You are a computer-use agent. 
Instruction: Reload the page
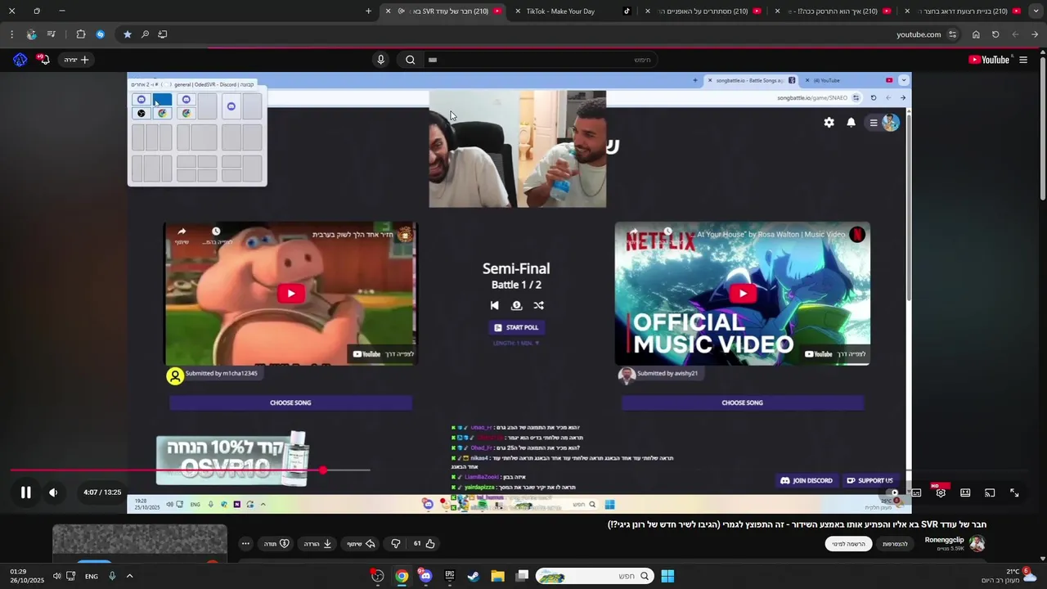click(x=995, y=34)
